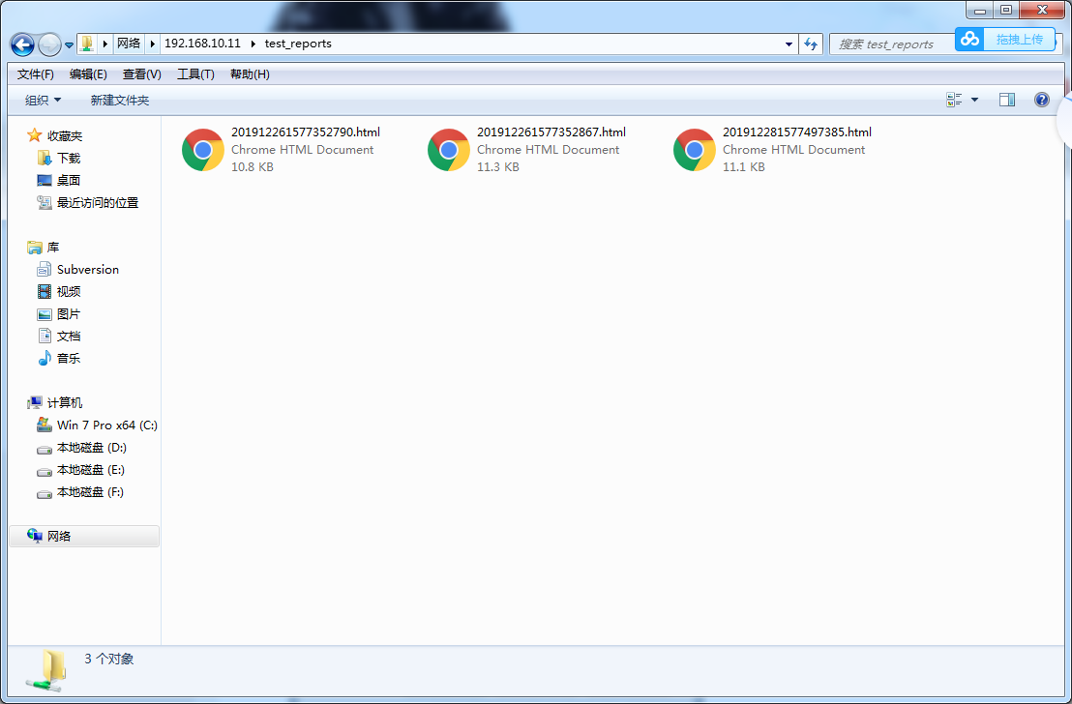Click 网络 in the address bar breadcrumb
1072x704 pixels.
pyautogui.click(x=129, y=44)
